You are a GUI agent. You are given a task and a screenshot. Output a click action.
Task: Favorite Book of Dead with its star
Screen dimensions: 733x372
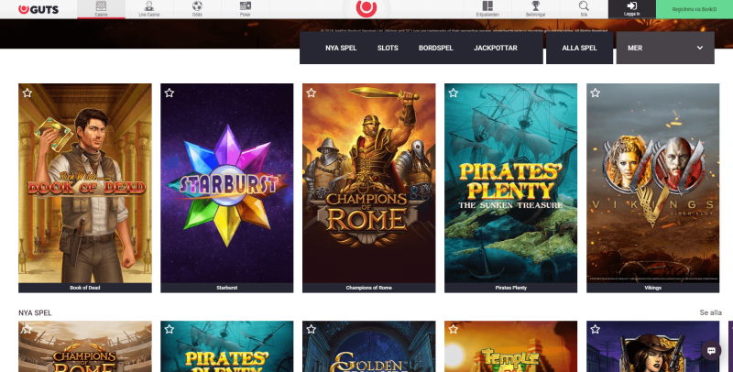(27, 93)
